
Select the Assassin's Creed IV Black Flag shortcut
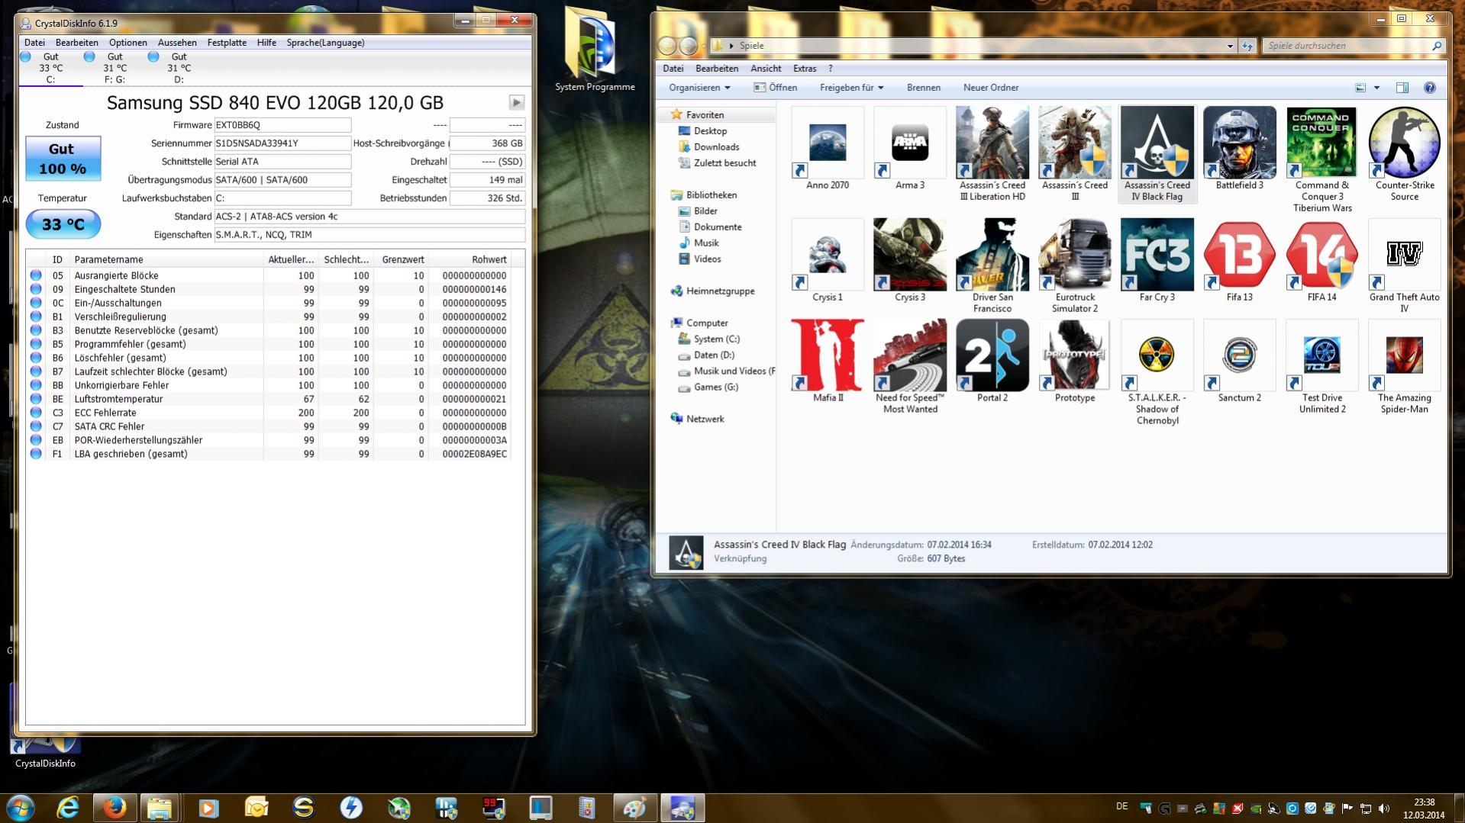1157,154
